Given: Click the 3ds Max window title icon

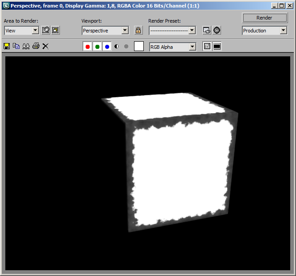Looking at the screenshot, I should (x=6, y=6).
